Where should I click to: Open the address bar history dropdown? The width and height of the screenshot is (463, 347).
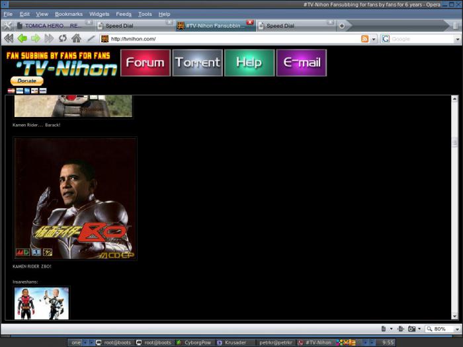[374, 39]
